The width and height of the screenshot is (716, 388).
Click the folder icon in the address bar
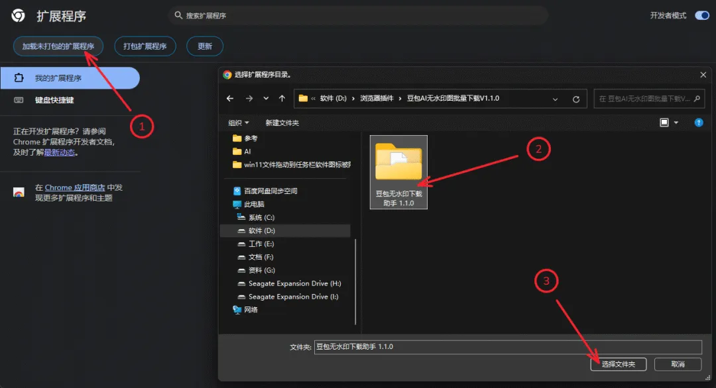pyautogui.click(x=303, y=98)
